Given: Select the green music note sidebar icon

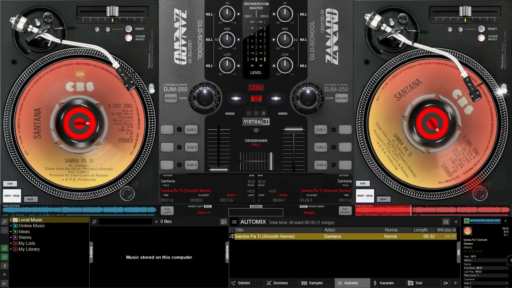Looking at the screenshot, I should (x=4, y=248).
